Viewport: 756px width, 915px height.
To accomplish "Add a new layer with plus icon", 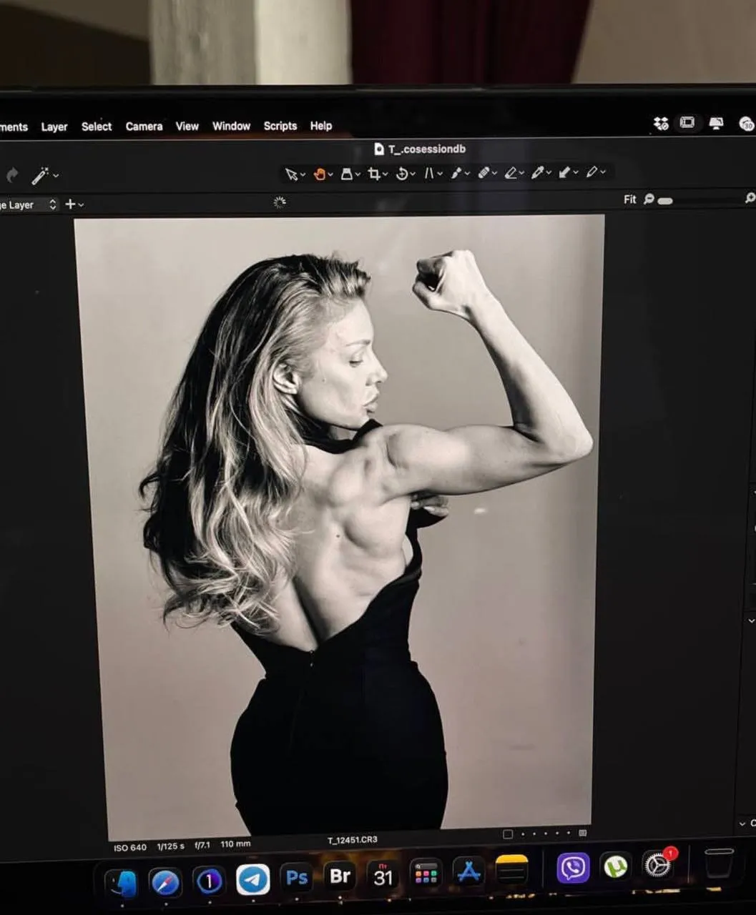I will point(70,204).
